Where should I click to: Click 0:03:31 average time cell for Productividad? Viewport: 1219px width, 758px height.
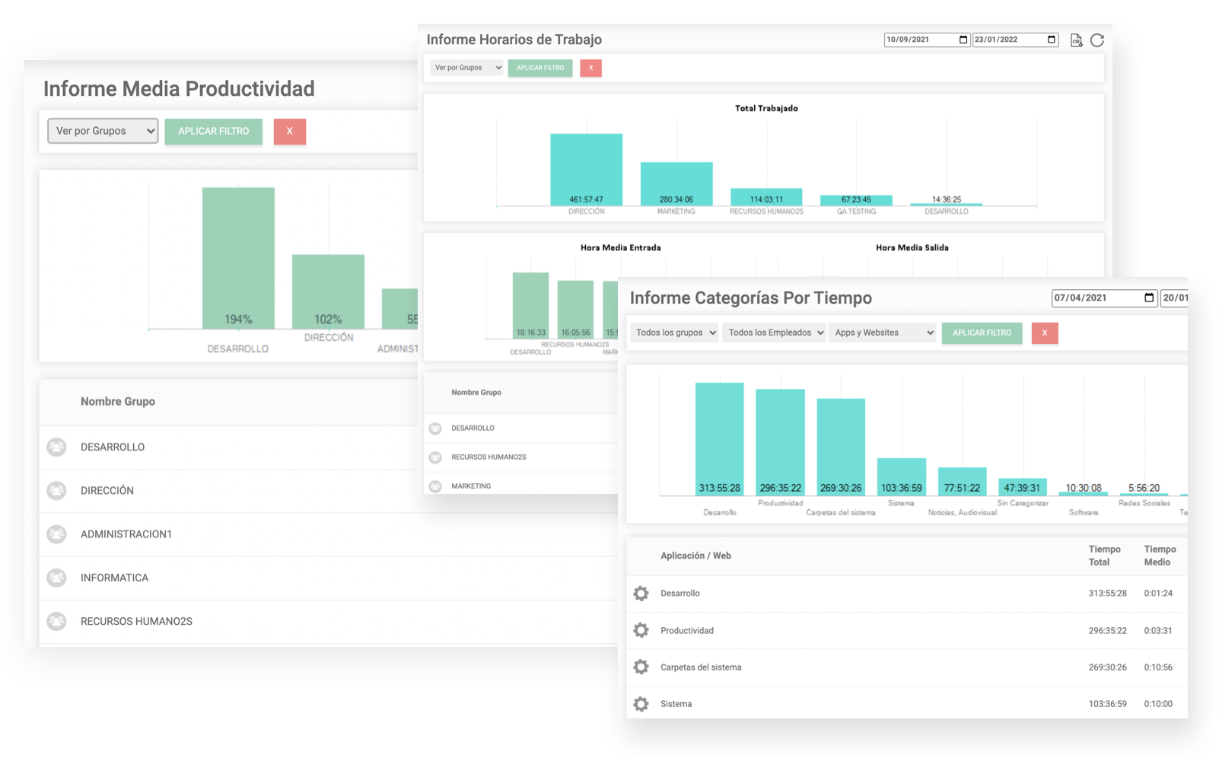[1158, 630]
